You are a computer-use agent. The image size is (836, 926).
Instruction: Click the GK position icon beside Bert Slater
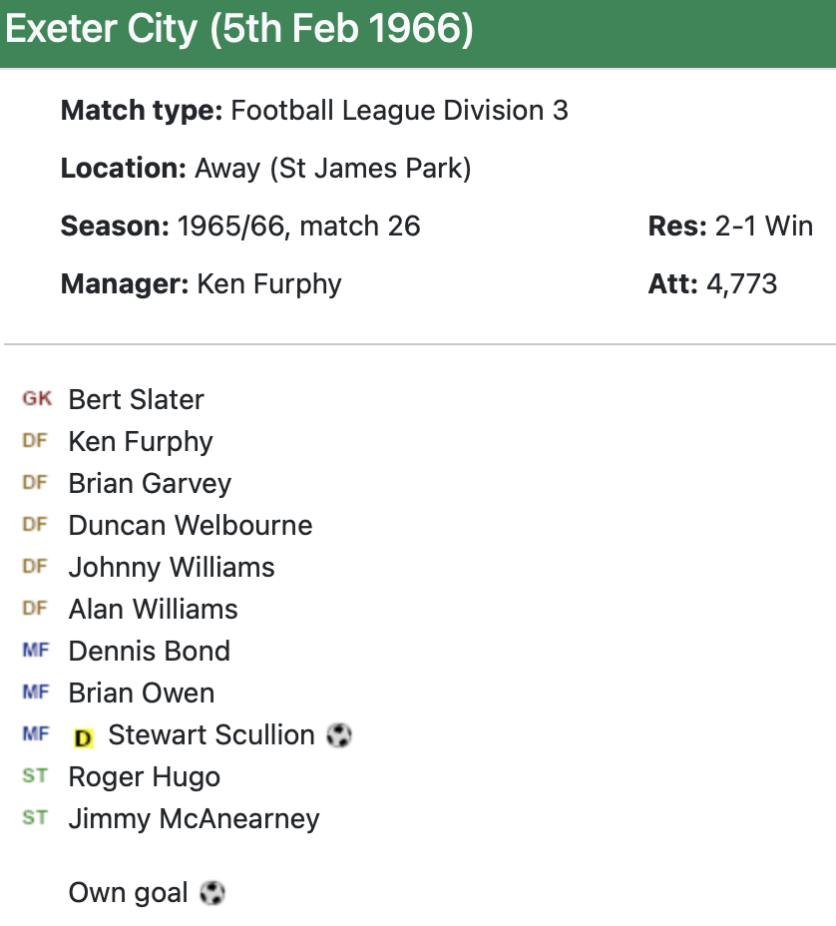click(x=37, y=399)
